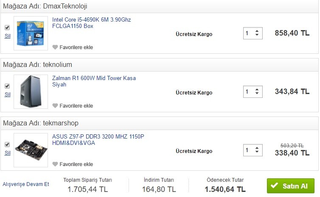The height and width of the screenshot is (197, 320).
Task: Open ASUS Z97-P motherboard image
Action: (31, 150)
